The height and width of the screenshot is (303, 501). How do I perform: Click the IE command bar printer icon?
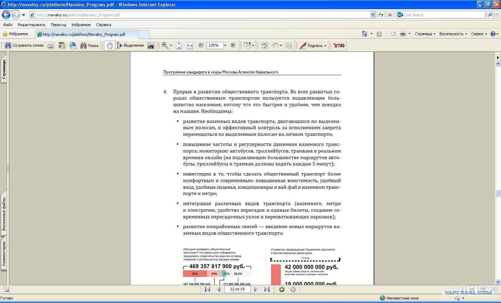403,34
